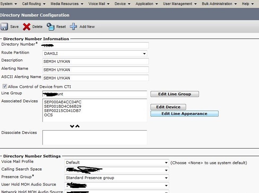The image size is (259, 193).
Task: Click the red X Delete icon
Action: click(27, 27)
